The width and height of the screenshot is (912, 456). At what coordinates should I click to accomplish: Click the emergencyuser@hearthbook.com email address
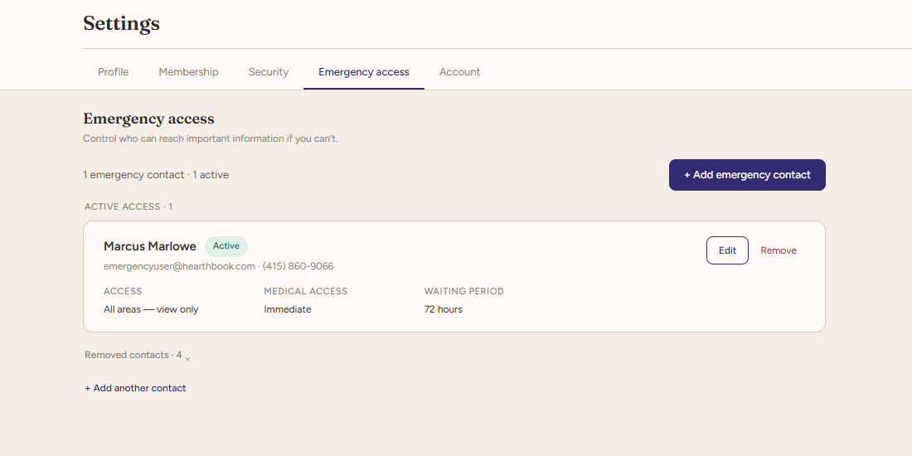(x=179, y=266)
